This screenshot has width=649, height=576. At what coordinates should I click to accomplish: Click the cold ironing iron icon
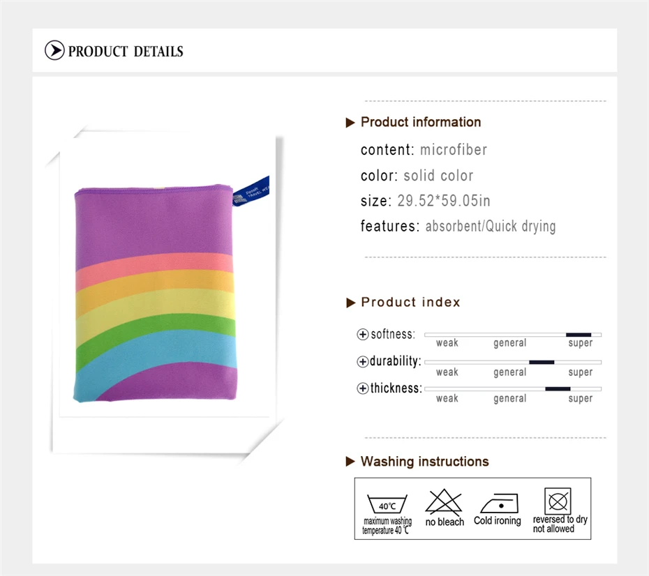point(499,503)
